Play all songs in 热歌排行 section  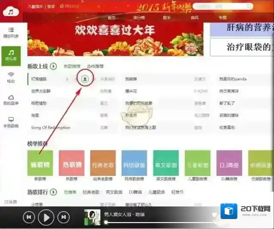coord(53,192)
